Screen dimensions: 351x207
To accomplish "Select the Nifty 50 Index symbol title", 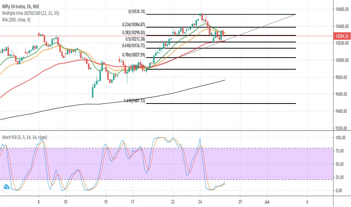I will pyautogui.click(x=21, y=6).
